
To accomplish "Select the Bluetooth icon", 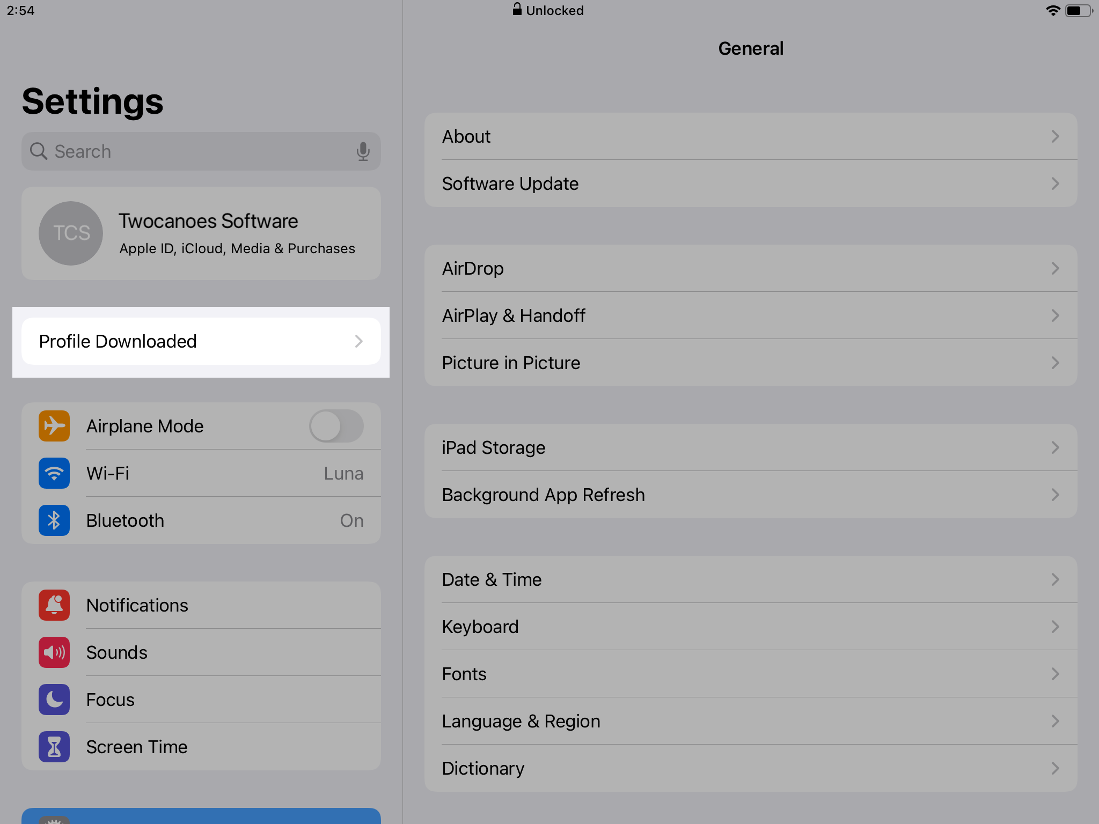I will 54,520.
